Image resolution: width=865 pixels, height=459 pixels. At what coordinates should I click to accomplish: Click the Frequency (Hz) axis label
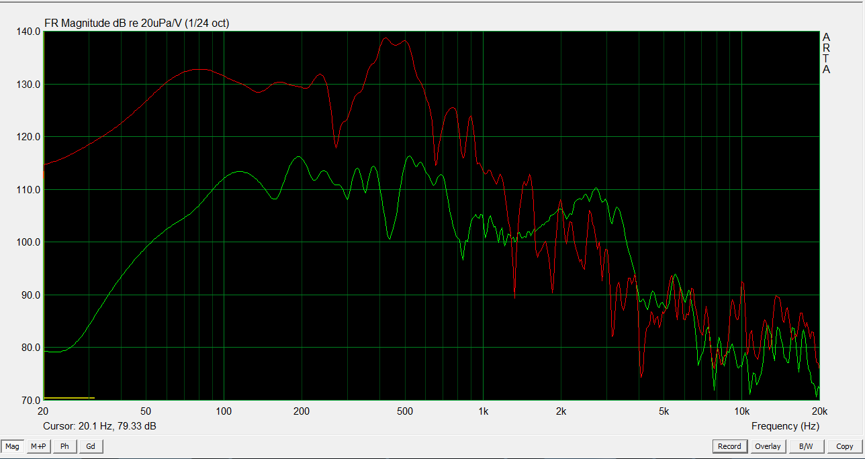(x=785, y=426)
